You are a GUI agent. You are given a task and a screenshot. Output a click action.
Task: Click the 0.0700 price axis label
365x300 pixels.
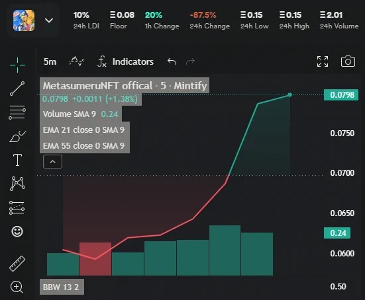(342, 173)
